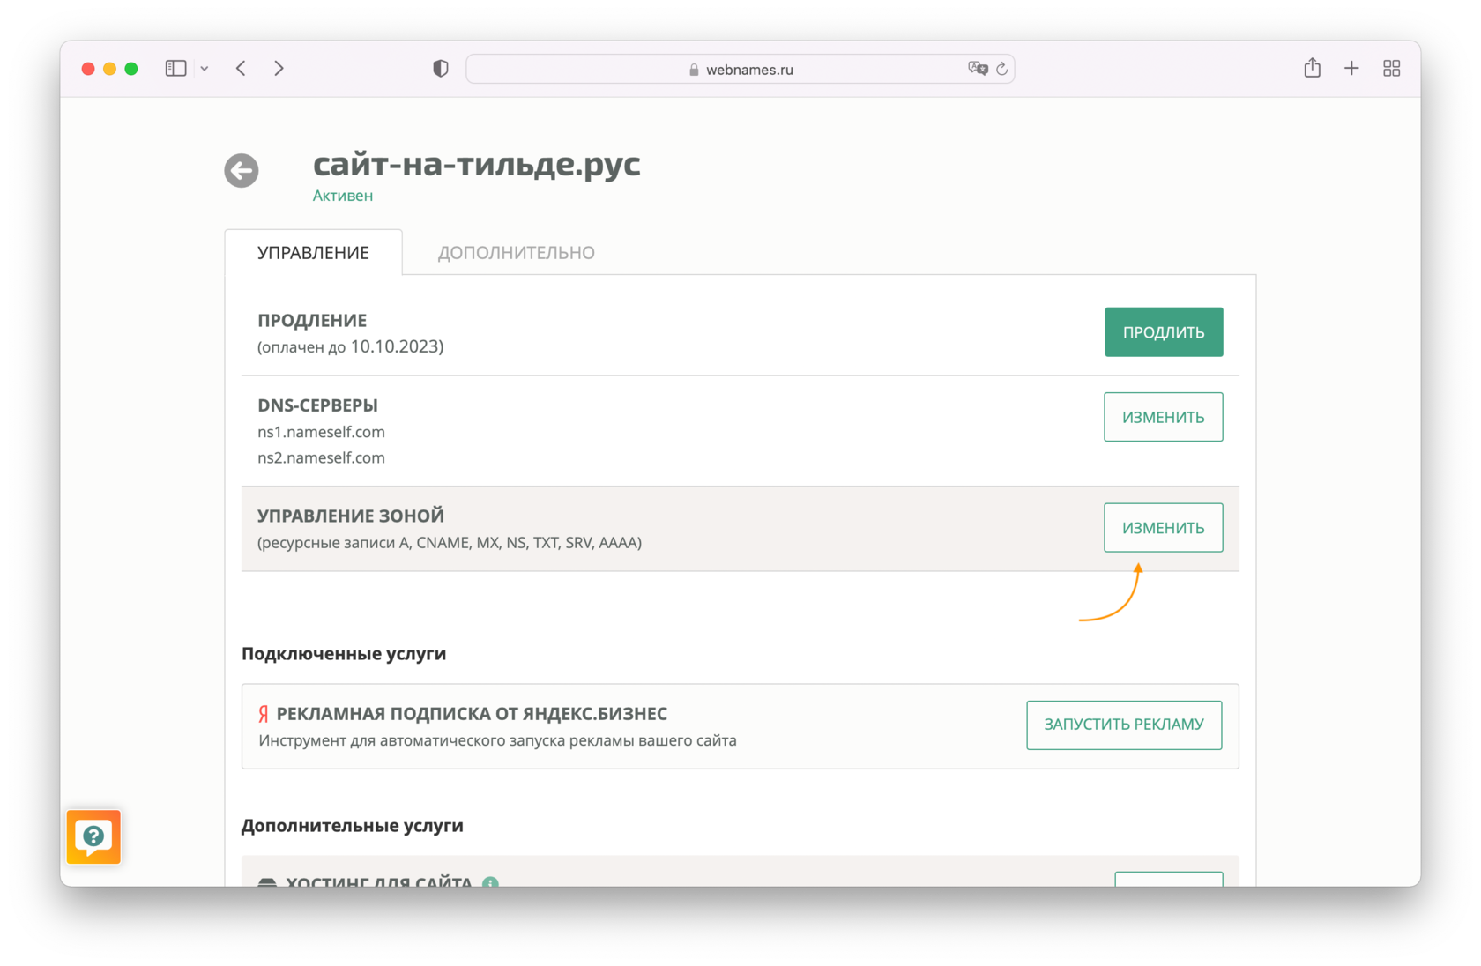Image resolution: width=1481 pixels, height=966 pixels.
Task: Click the ПРОДЛЕНИЕ heading
Action: [312, 321]
